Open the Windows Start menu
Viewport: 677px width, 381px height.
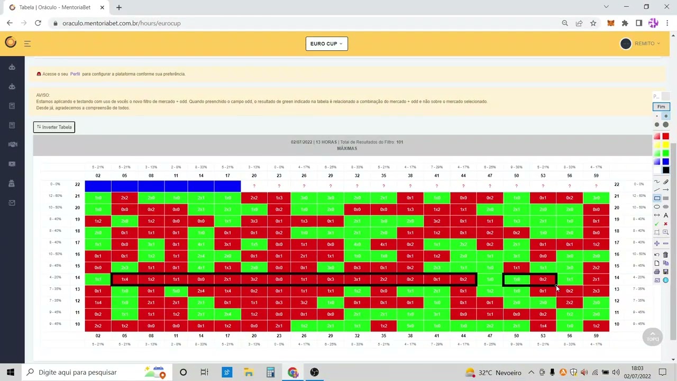coord(11,372)
